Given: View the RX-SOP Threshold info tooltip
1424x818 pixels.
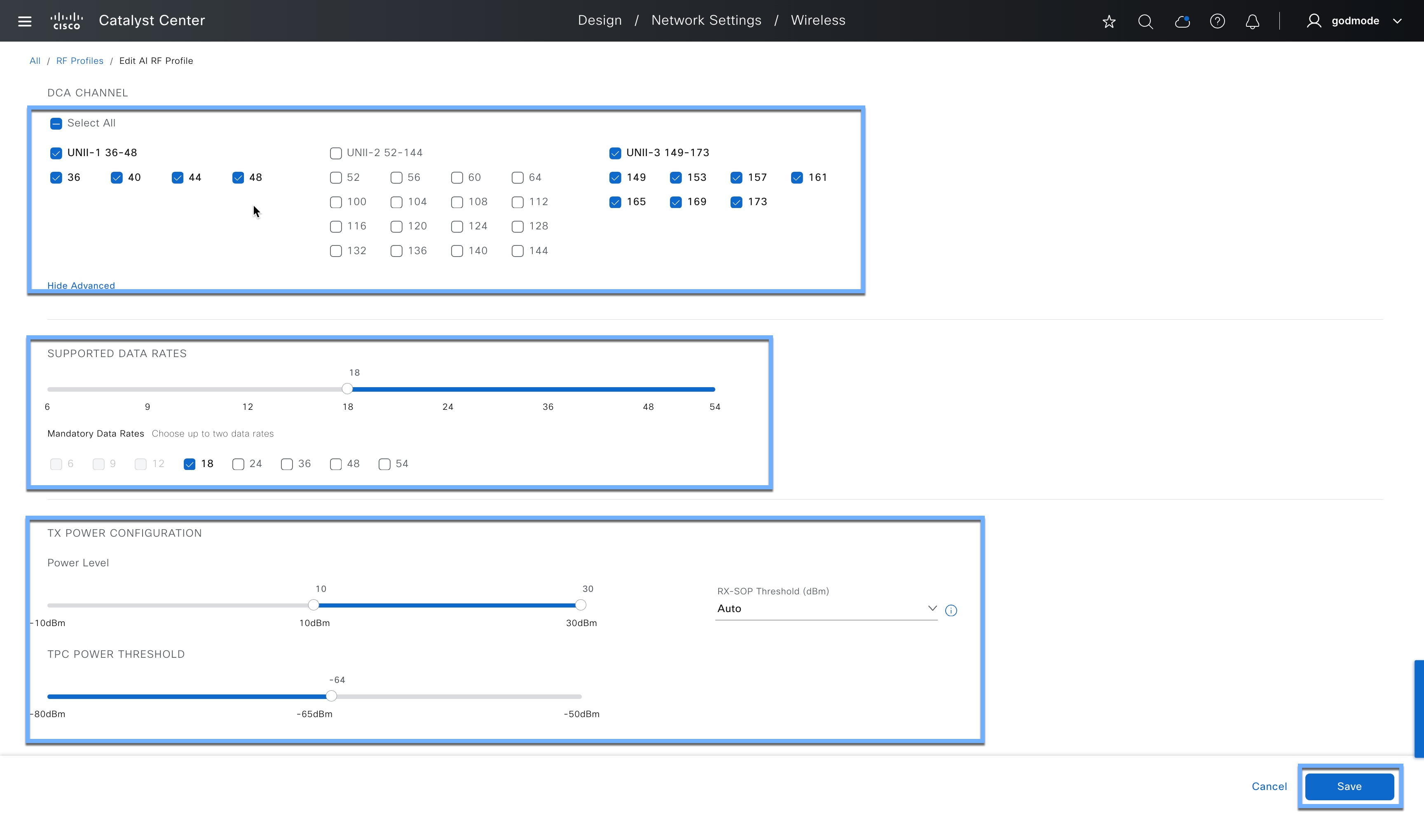Looking at the screenshot, I should pos(951,610).
